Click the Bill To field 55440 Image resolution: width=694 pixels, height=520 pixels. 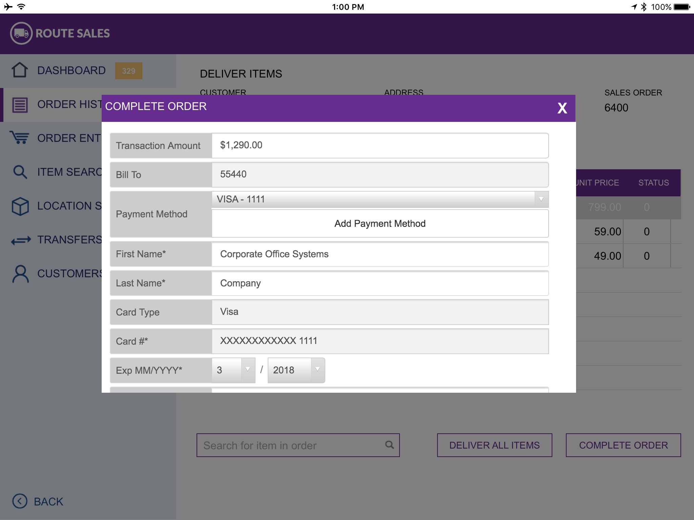[380, 175]
